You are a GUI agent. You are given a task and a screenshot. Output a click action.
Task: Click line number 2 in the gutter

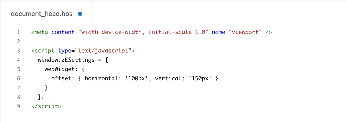18,41
